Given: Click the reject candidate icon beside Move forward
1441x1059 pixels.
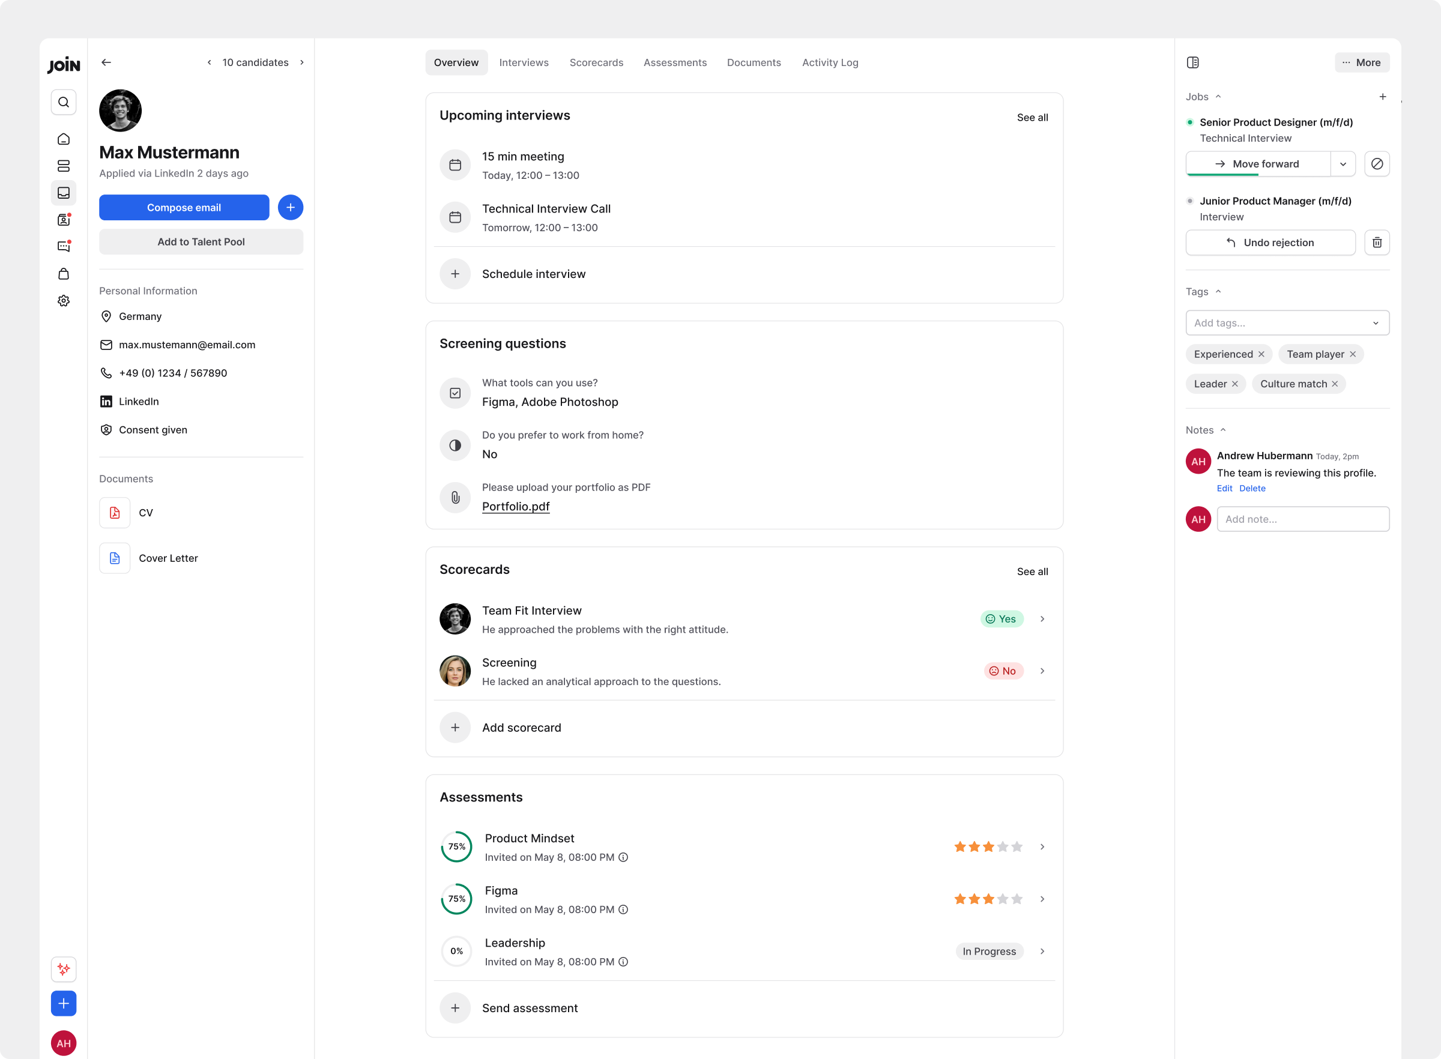Looking at the screenshot, I should click(x=1376, y=164).
